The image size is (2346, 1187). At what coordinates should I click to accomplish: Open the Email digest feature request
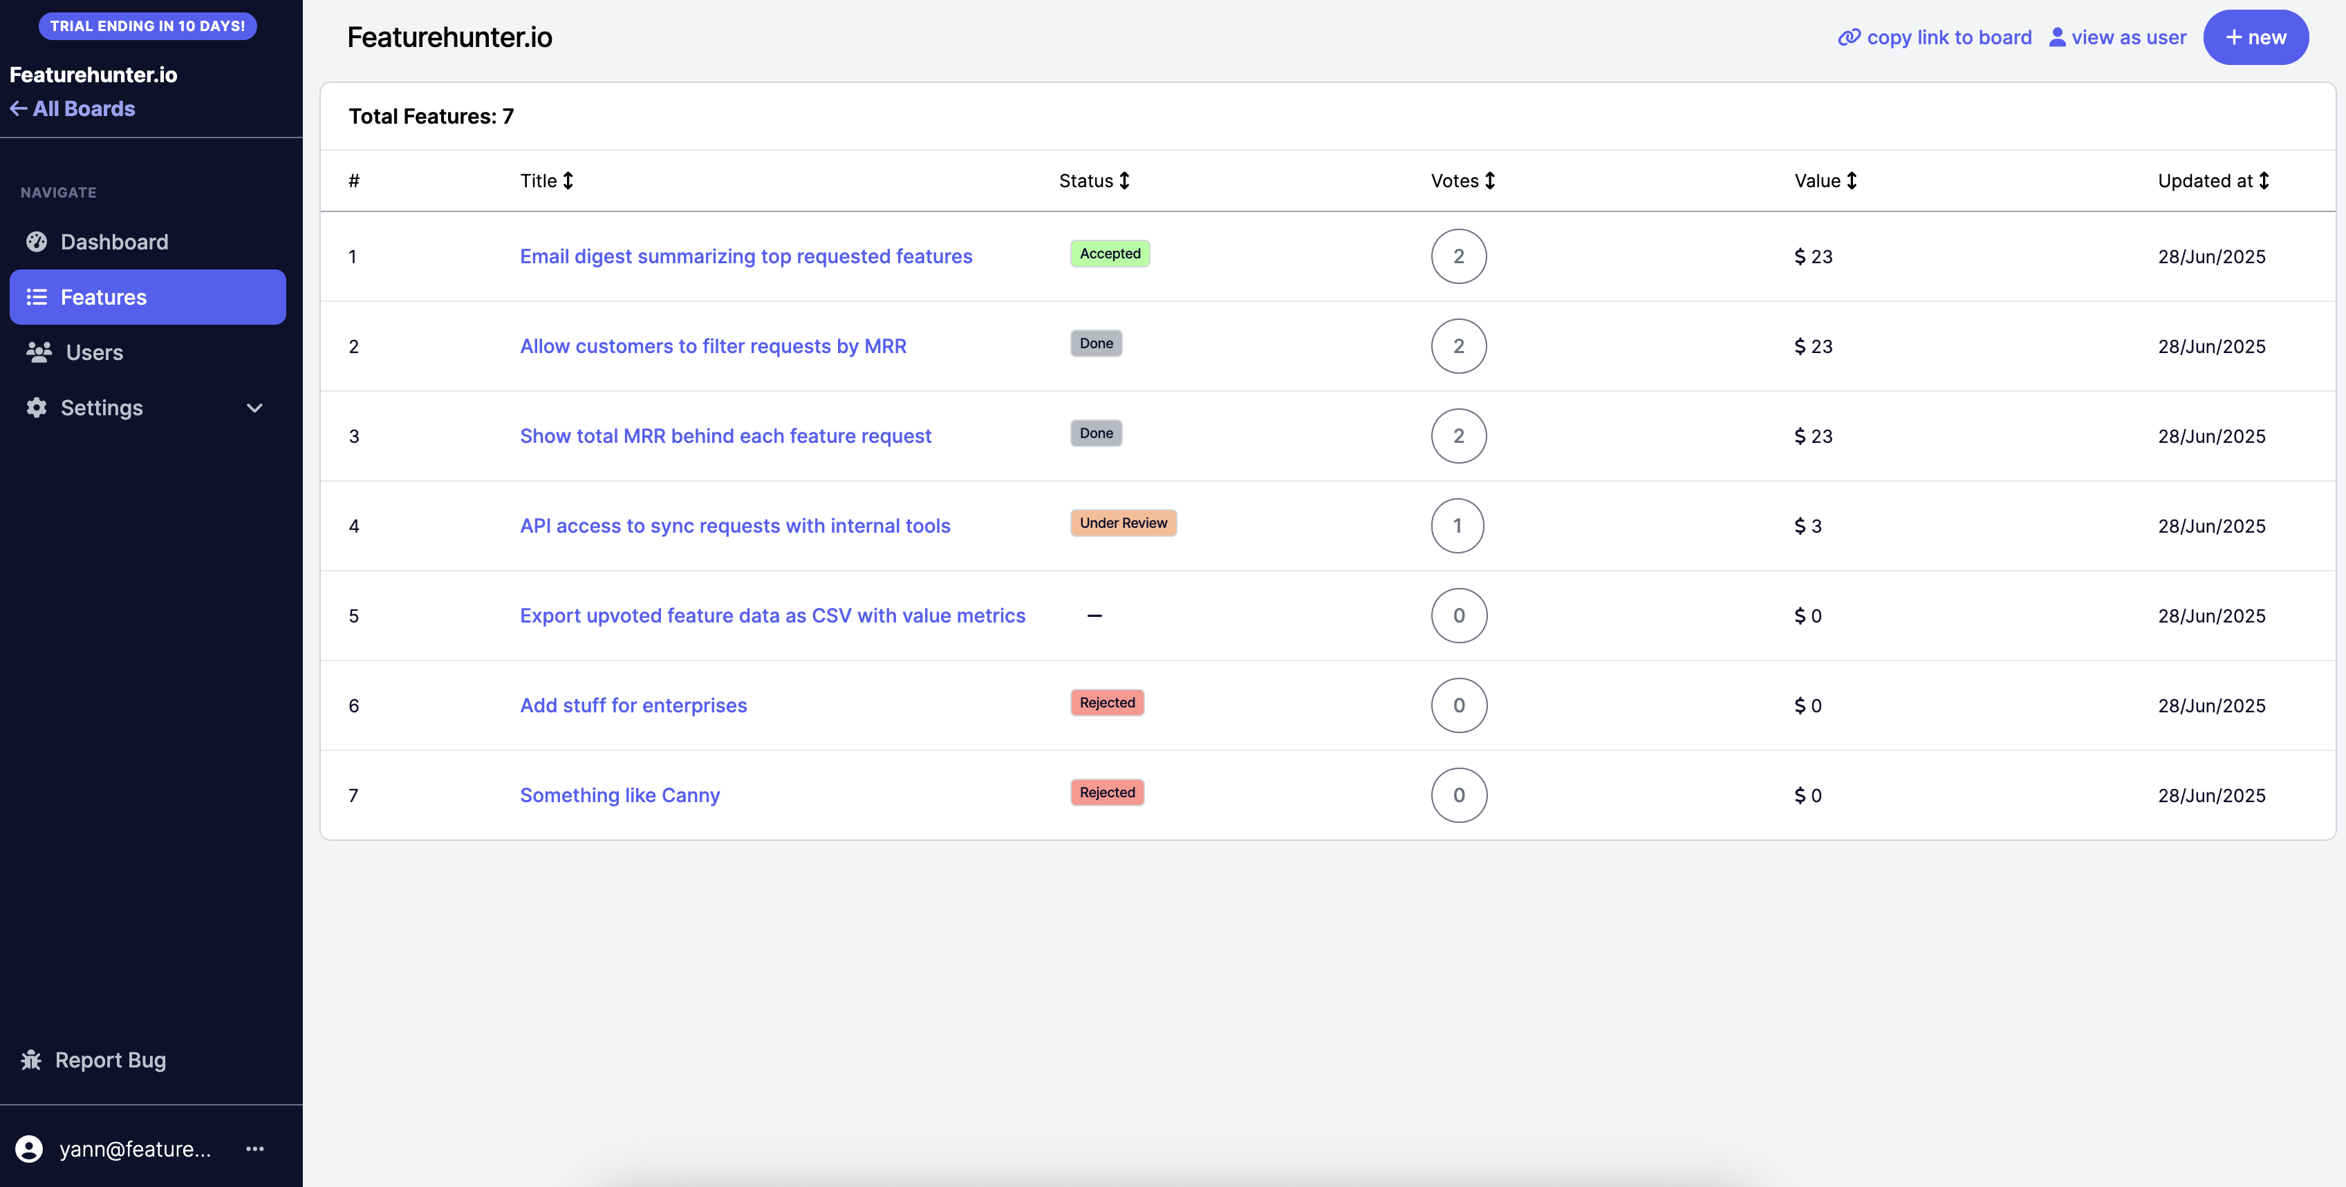(745, 256)
